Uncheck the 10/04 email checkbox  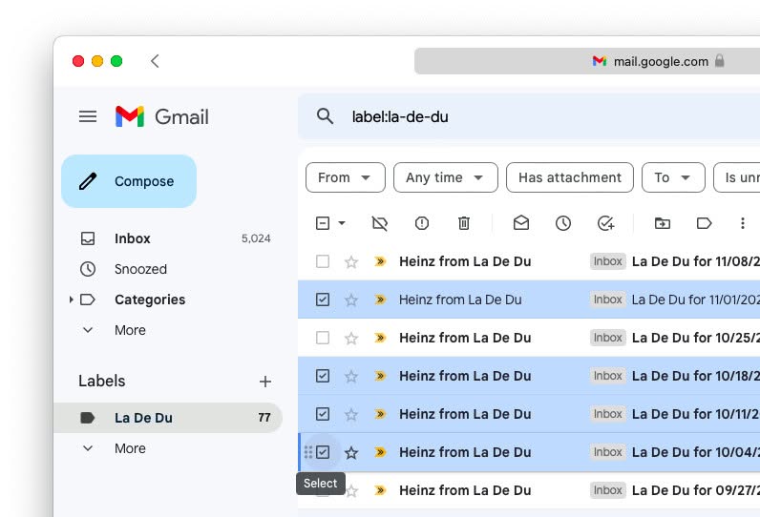coord(323,452)
